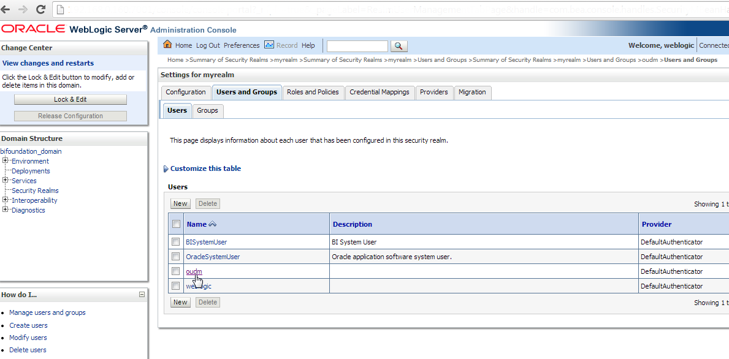Click the New button below the table
Viewport: 729px width, 359px height.
[180, 303]
